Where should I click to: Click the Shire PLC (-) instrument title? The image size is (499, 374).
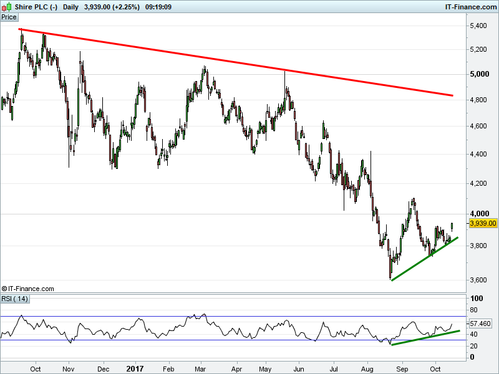pyautogui.click(x=36, y=7)
